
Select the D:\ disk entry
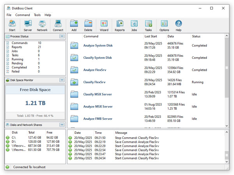(x=14, y=142)
